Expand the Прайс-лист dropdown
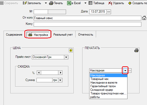The width and height of the screenshot is (147, 105). click(66, 57)
